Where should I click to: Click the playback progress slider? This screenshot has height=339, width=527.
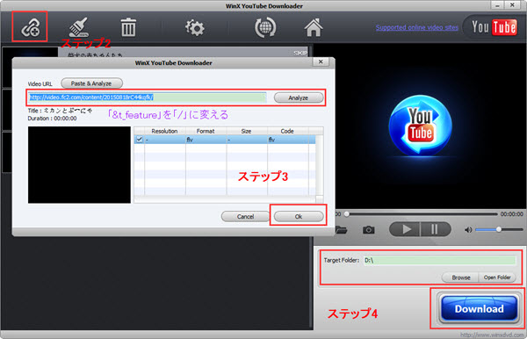pos(422,213)
